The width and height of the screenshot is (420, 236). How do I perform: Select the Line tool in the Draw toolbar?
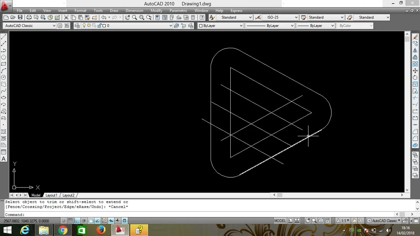point(4,37)
